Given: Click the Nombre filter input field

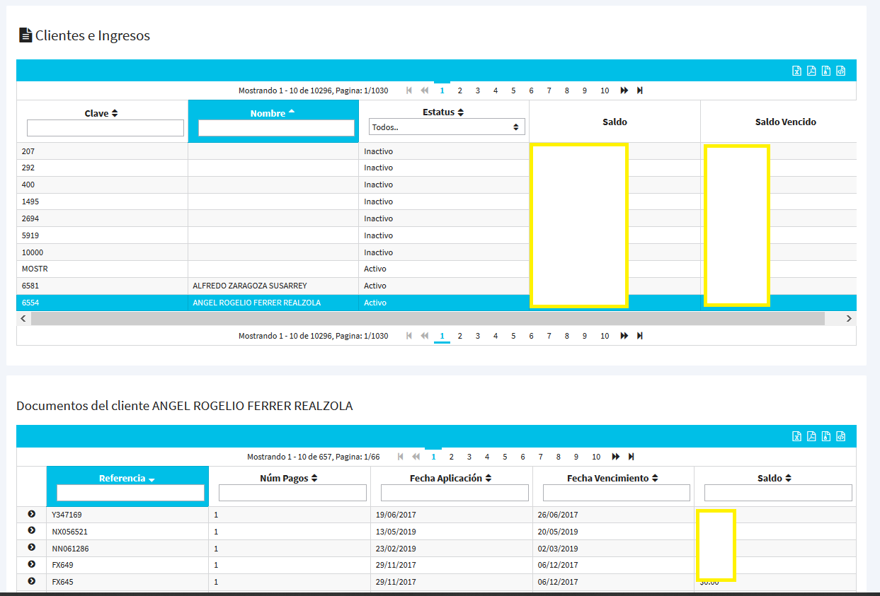Looking at the screenshot, I should 276,128.
